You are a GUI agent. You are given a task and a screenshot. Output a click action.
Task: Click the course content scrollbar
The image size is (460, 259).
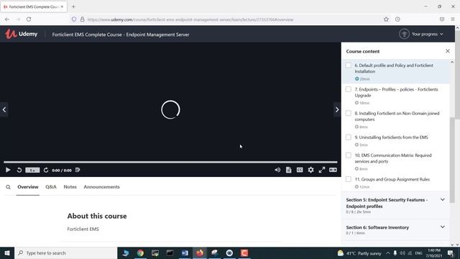coord(452,160)
